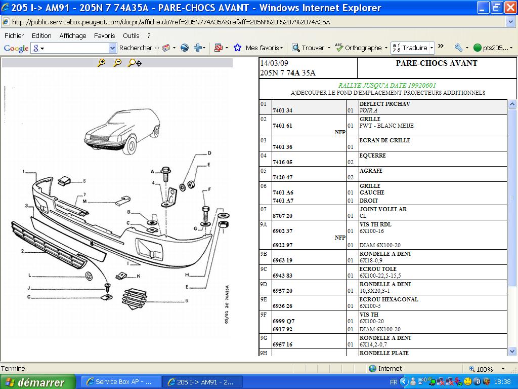Expand the address bar URL dropdown
Image resolution: width=518 pixels, height=389 pixels.
coord(510,22)
